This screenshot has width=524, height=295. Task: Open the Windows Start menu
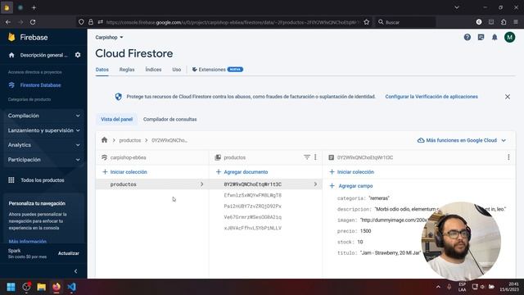tap(11, 287)
